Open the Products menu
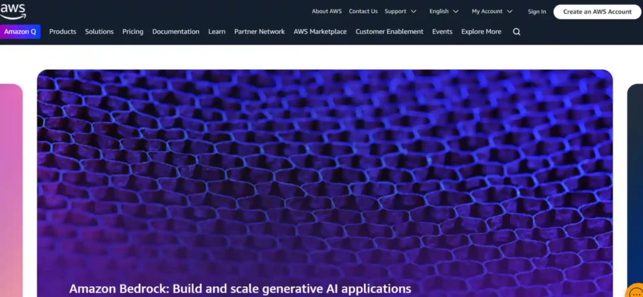 pyautogui.click(x=63, y=31)
